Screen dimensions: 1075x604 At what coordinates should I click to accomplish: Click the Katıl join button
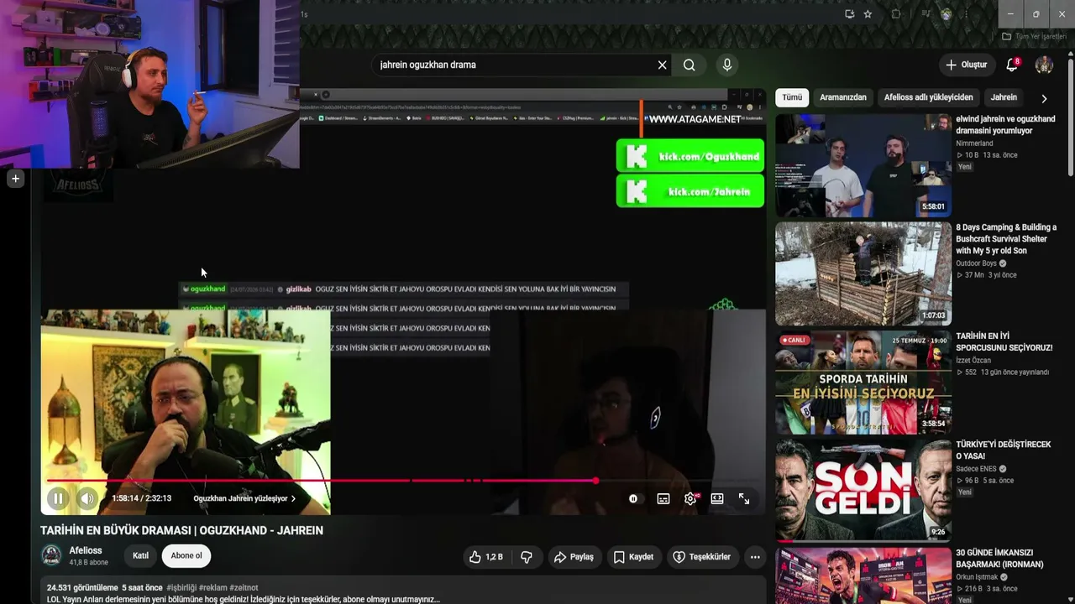[140, 555]
